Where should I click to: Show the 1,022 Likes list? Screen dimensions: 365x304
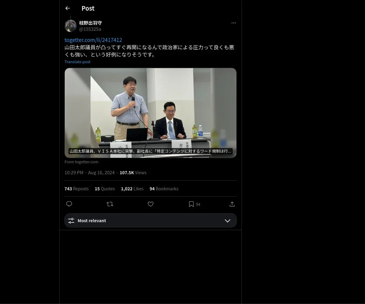coord(132,189)
